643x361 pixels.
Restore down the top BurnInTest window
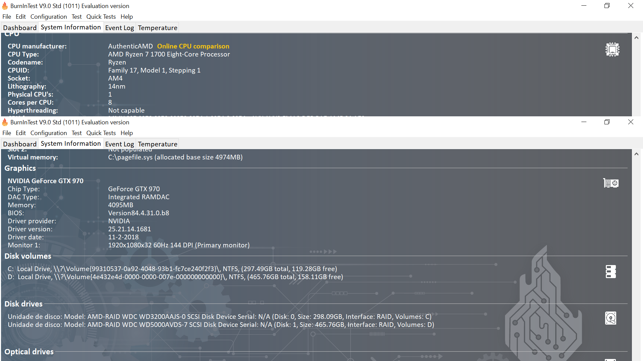tap(607, 6)
